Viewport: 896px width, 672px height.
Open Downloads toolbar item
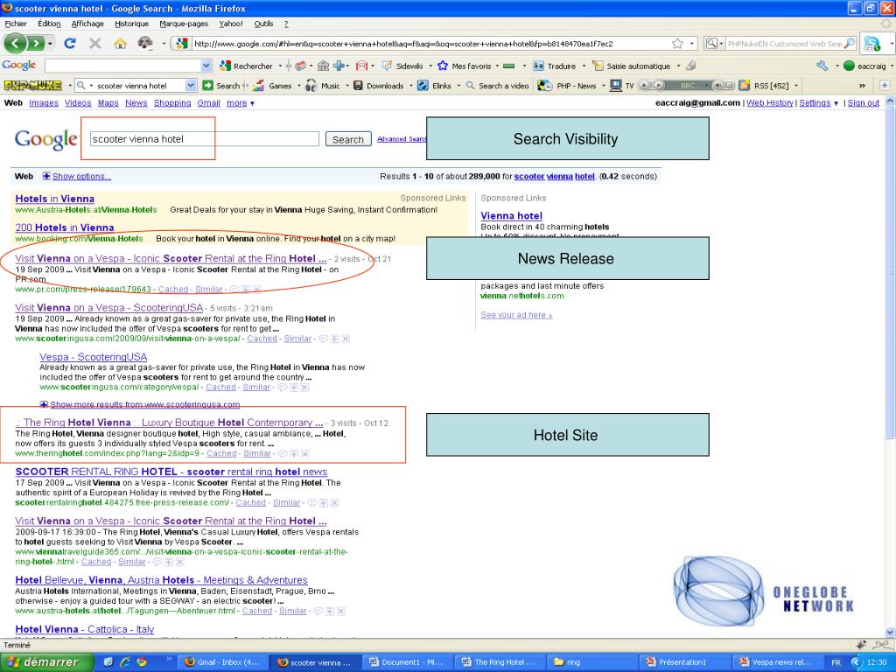378,86
